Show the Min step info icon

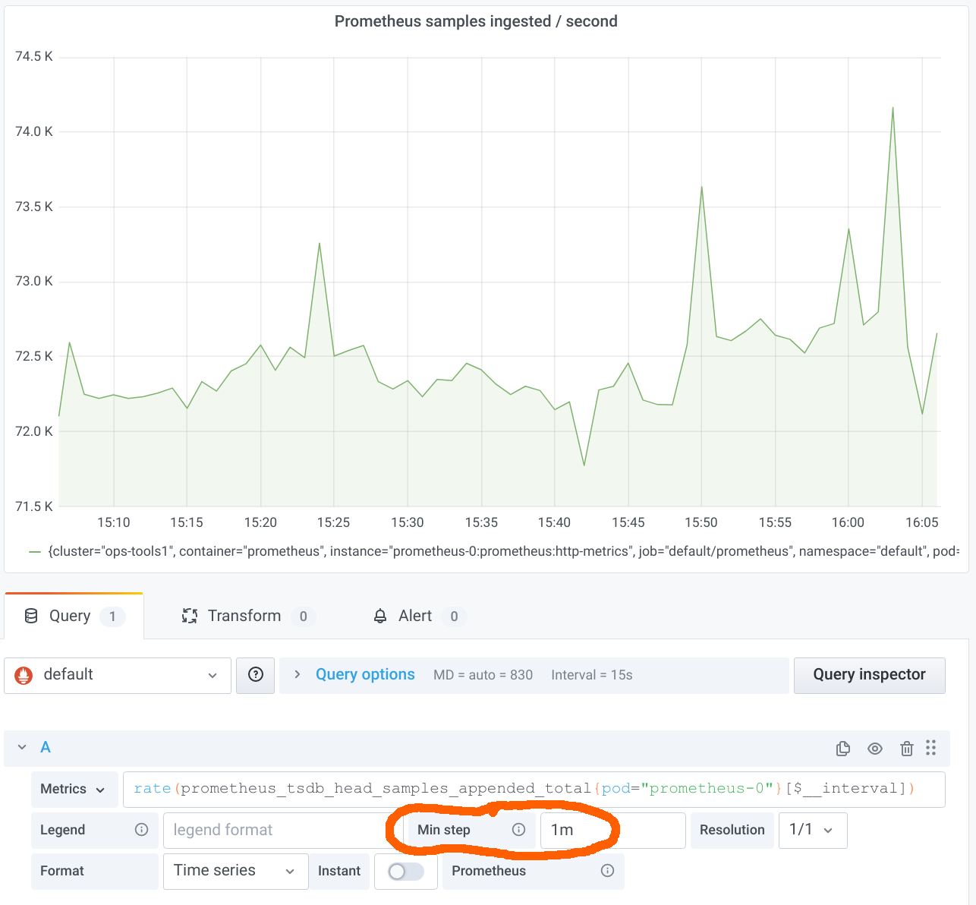pos(519,830)
